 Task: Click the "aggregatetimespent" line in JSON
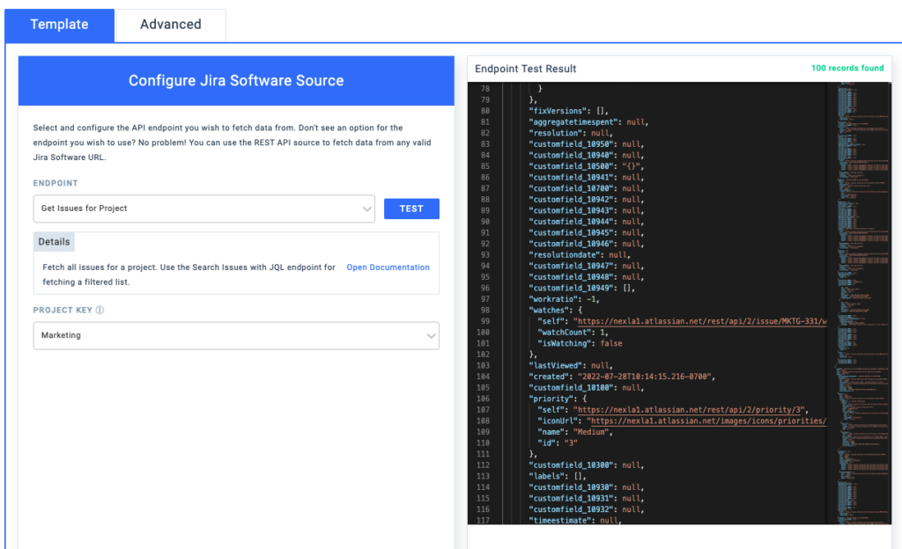pyautogui.click(x=588, y=121)
